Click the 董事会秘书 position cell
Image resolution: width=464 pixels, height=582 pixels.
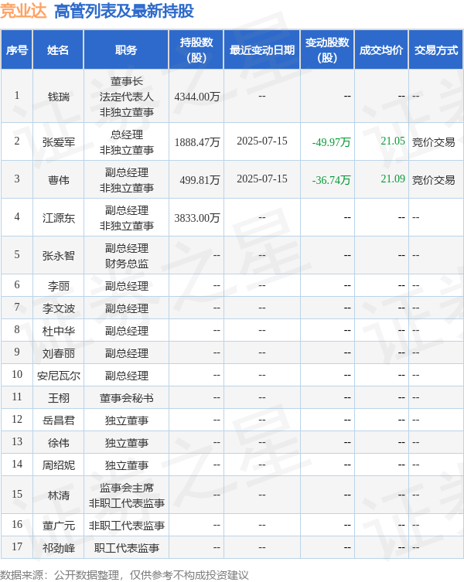[x=126, y=398]
